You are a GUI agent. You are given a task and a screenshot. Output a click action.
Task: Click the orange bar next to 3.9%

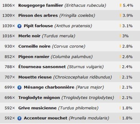pos(120,15)
